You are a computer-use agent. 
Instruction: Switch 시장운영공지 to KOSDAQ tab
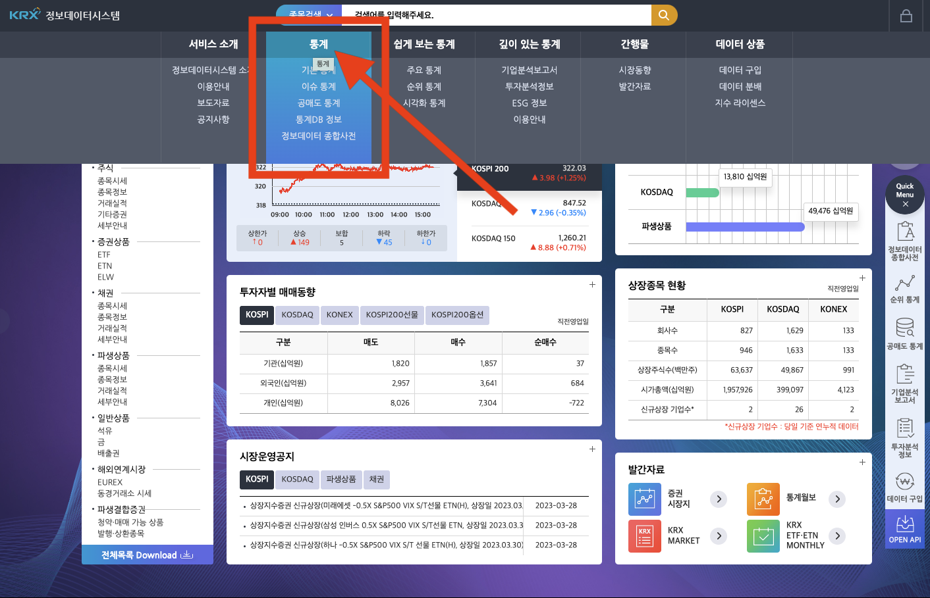(298, 480)
